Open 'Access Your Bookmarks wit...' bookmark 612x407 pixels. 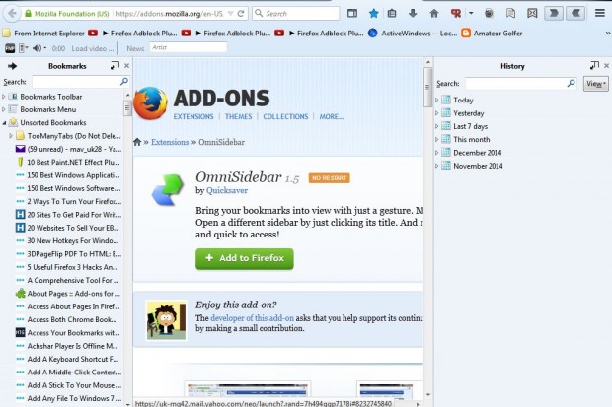pyautogui.click(x=69, y=332)
